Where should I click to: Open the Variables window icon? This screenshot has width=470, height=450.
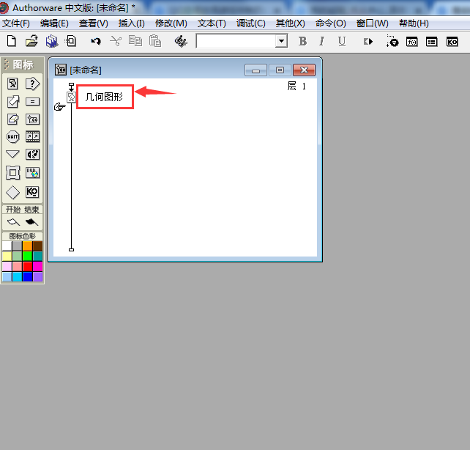[432, 42]
